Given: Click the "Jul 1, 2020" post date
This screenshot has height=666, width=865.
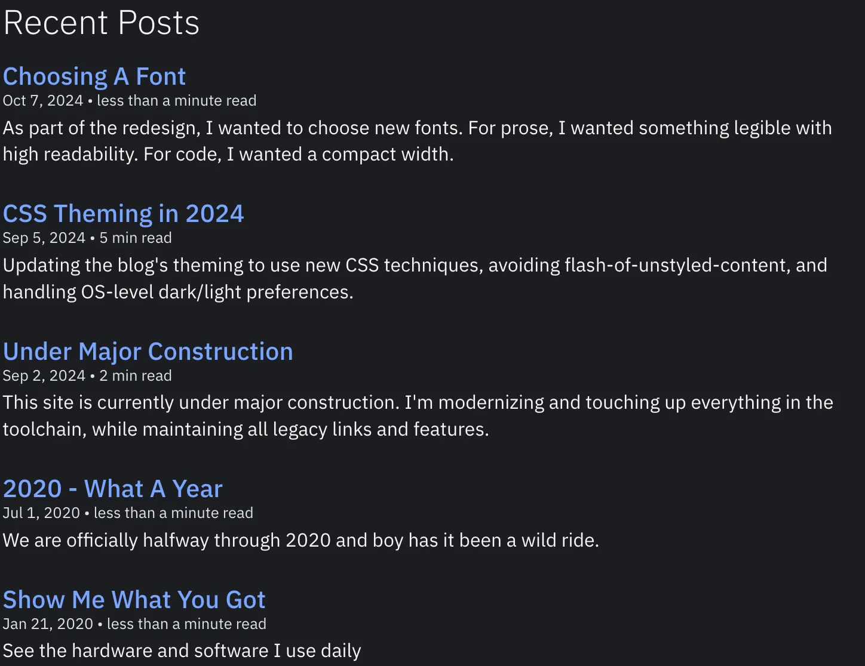Looking at the screenshot, I should click(41, 513).
